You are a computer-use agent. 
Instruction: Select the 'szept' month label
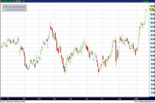click(x=136, y=99)
